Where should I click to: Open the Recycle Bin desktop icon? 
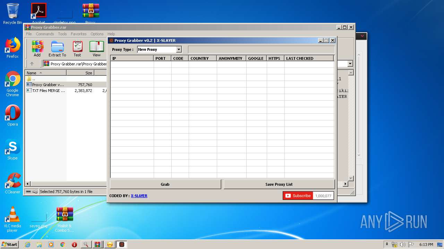(12, 14)
